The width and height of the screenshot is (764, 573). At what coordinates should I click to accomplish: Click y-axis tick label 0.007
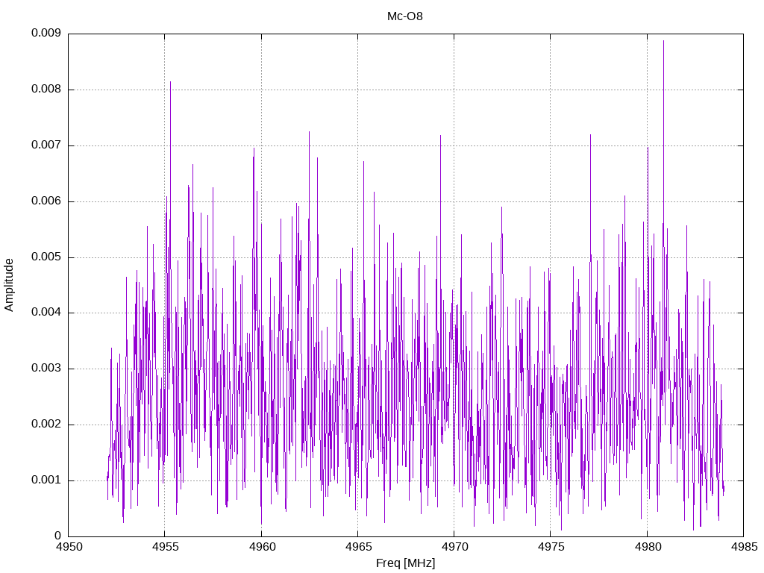pyautogui.click(x=46, y=145)
